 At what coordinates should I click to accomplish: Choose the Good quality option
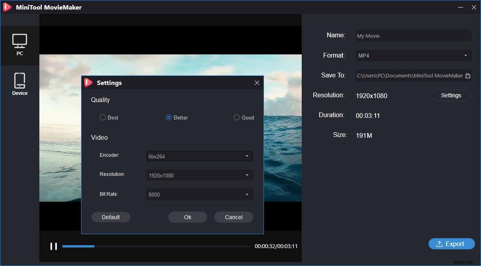pos(236,117)
